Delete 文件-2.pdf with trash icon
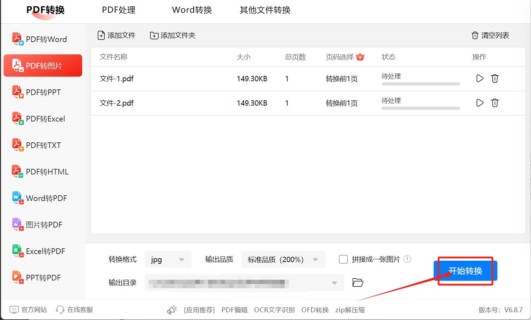Screen dimensions: 531x320 495,103
